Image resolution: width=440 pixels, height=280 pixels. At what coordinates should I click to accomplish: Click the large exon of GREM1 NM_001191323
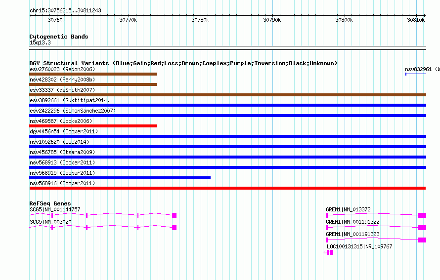[423, 240]
